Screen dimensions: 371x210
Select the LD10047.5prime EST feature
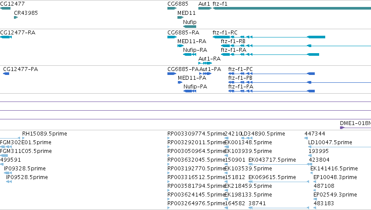pyautogui.click(x=340, y=147)
